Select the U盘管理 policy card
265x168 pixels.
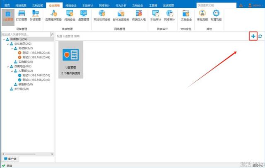71,60
